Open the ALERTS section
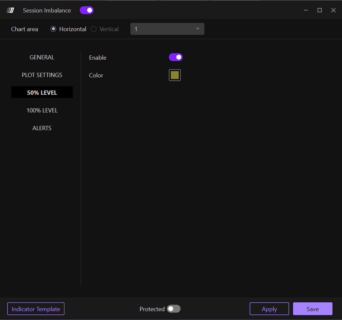This screenshot has width=342, height=320. (42, 128)
